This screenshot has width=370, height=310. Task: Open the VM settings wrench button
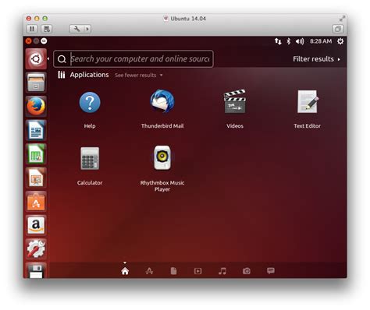coord(76,29)
